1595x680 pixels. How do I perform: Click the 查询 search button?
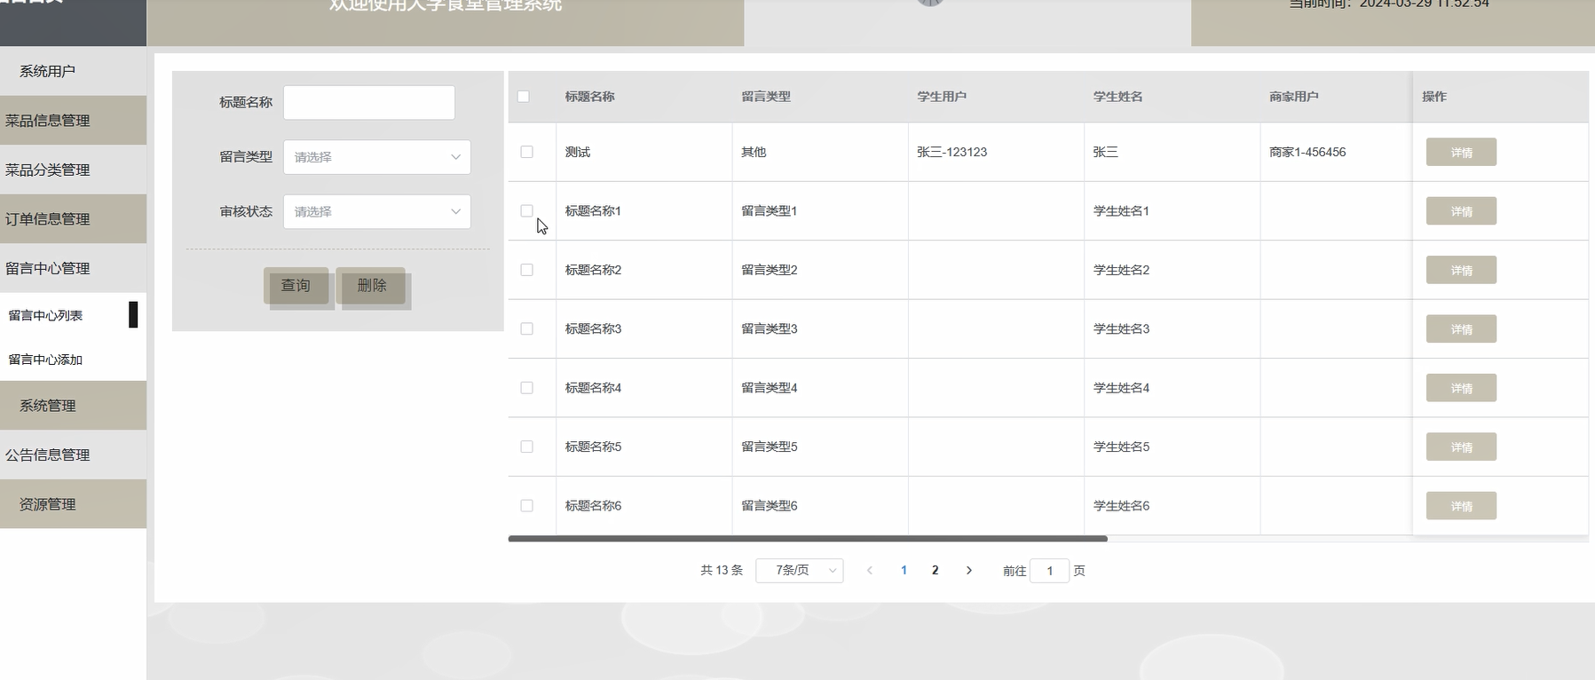click(296, 285)
